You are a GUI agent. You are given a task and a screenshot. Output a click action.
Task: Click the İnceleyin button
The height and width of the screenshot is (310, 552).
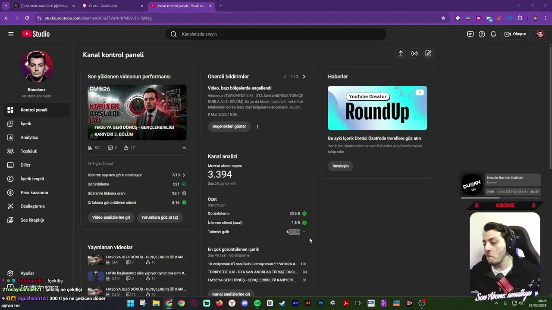click(x=341, y=166)
